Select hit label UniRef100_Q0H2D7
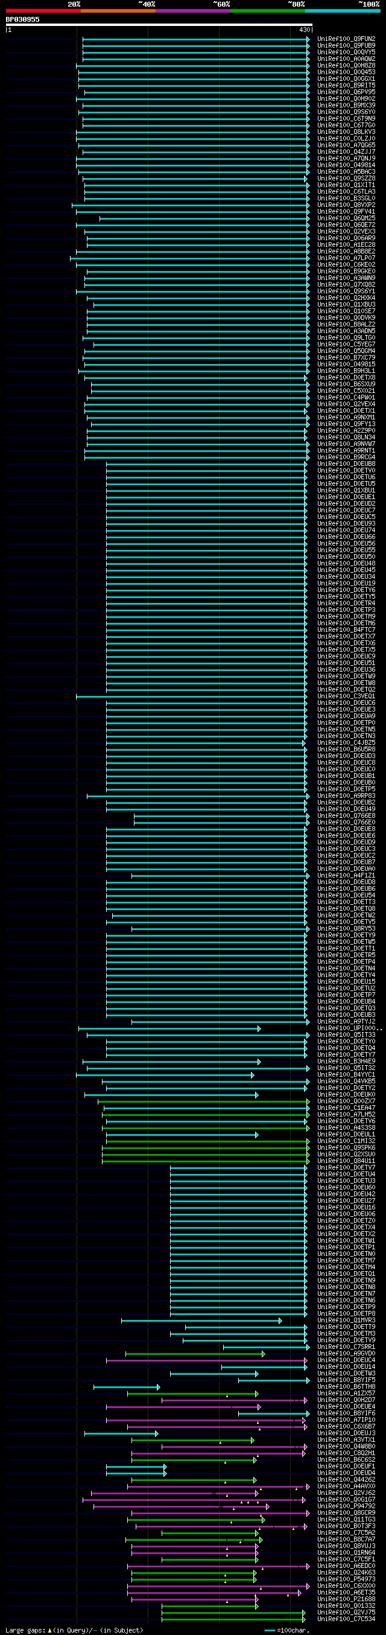This screenshot has width=386, height=1635. pos(346,1400)
